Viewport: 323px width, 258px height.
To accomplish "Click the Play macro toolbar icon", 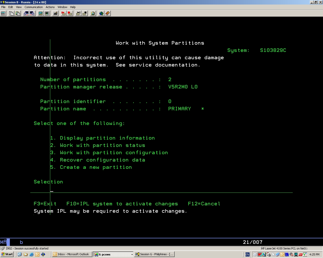I will click(78, 13).
